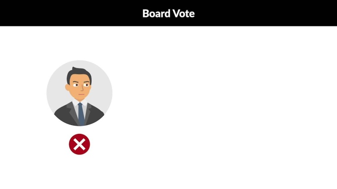
Task: Click the avatar's blue tie
Action: (x=81, y=114)
